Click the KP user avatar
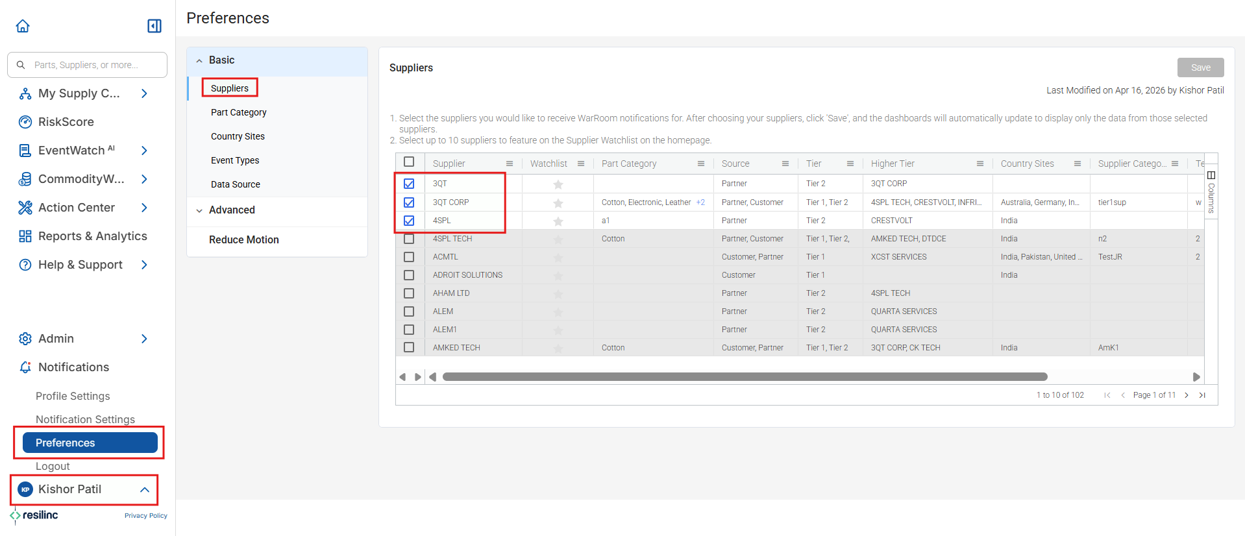The height and width of the screenshot is (536, 1245). pos(25,489)
